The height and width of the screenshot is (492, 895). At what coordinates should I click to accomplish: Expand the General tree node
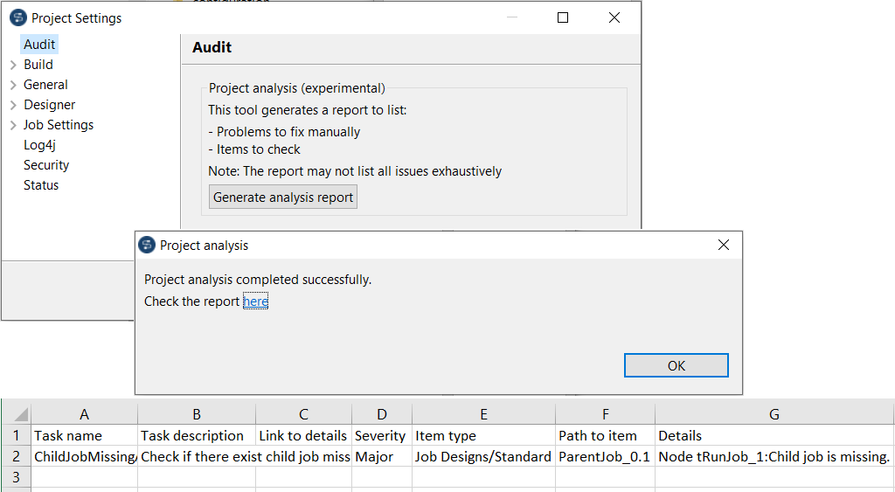coord(13,85)
